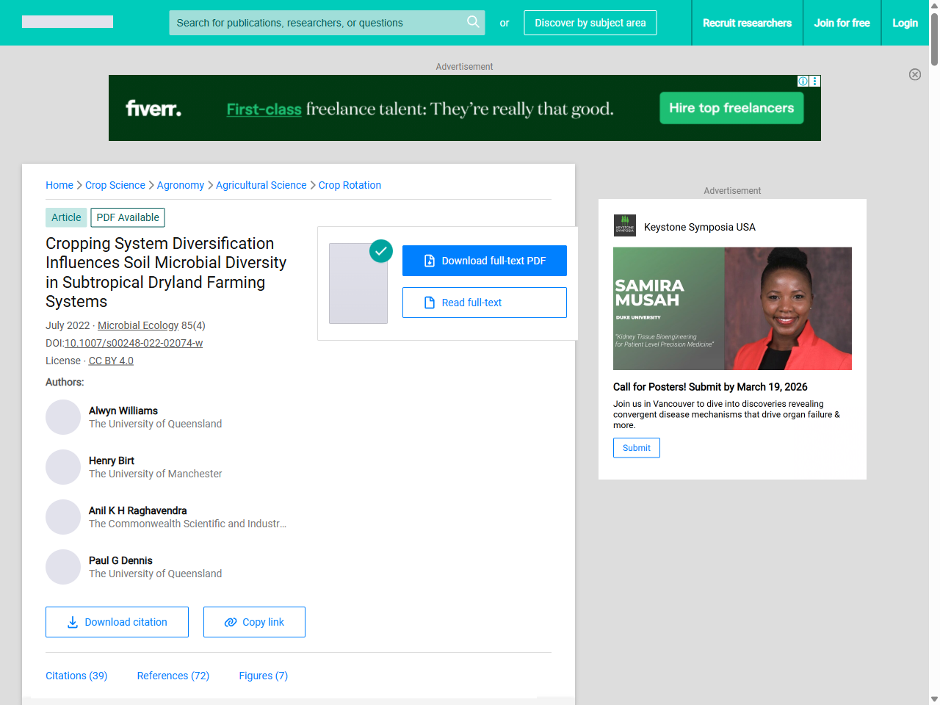
Task: Click Henry Birt's profile avatar
Action: (x=63, y=467)
